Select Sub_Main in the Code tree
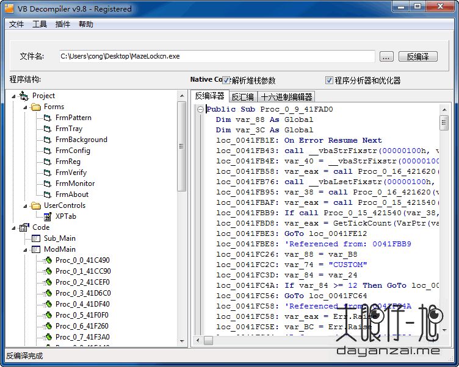459x367 pixels. pyautogui.click(x=60, y=238)
